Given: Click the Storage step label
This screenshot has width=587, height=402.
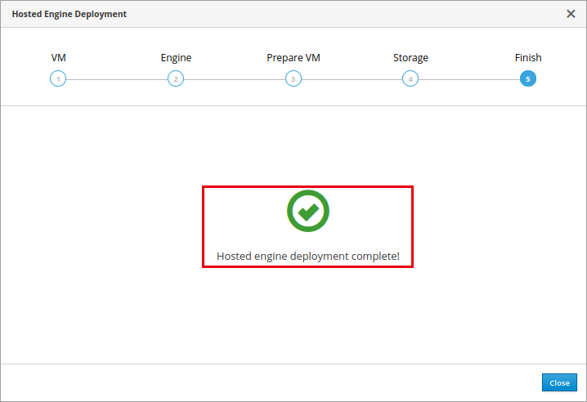Looking at the screenshot, I should point(410,58).
